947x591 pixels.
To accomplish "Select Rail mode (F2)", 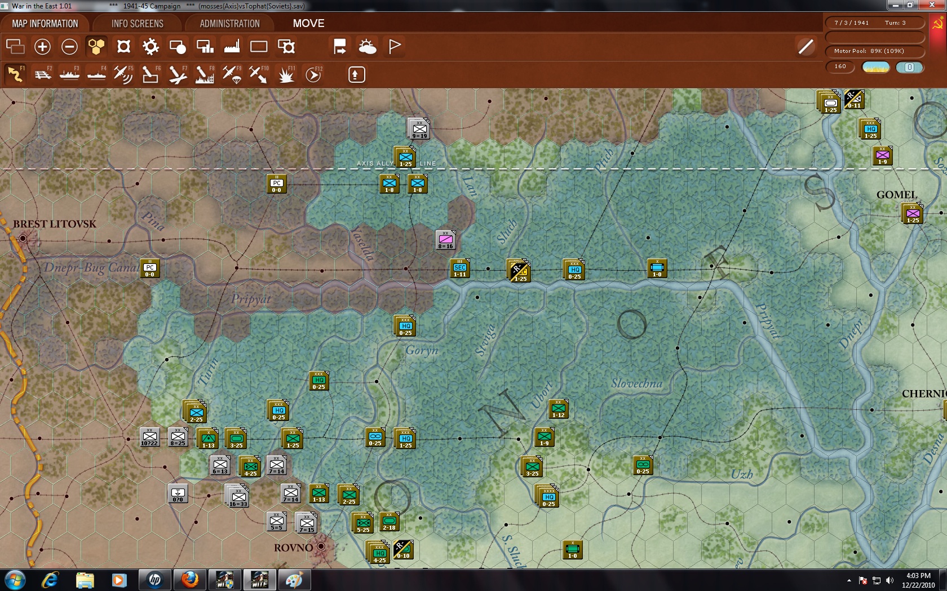I will pyautogui.click(x=42, y=74).
